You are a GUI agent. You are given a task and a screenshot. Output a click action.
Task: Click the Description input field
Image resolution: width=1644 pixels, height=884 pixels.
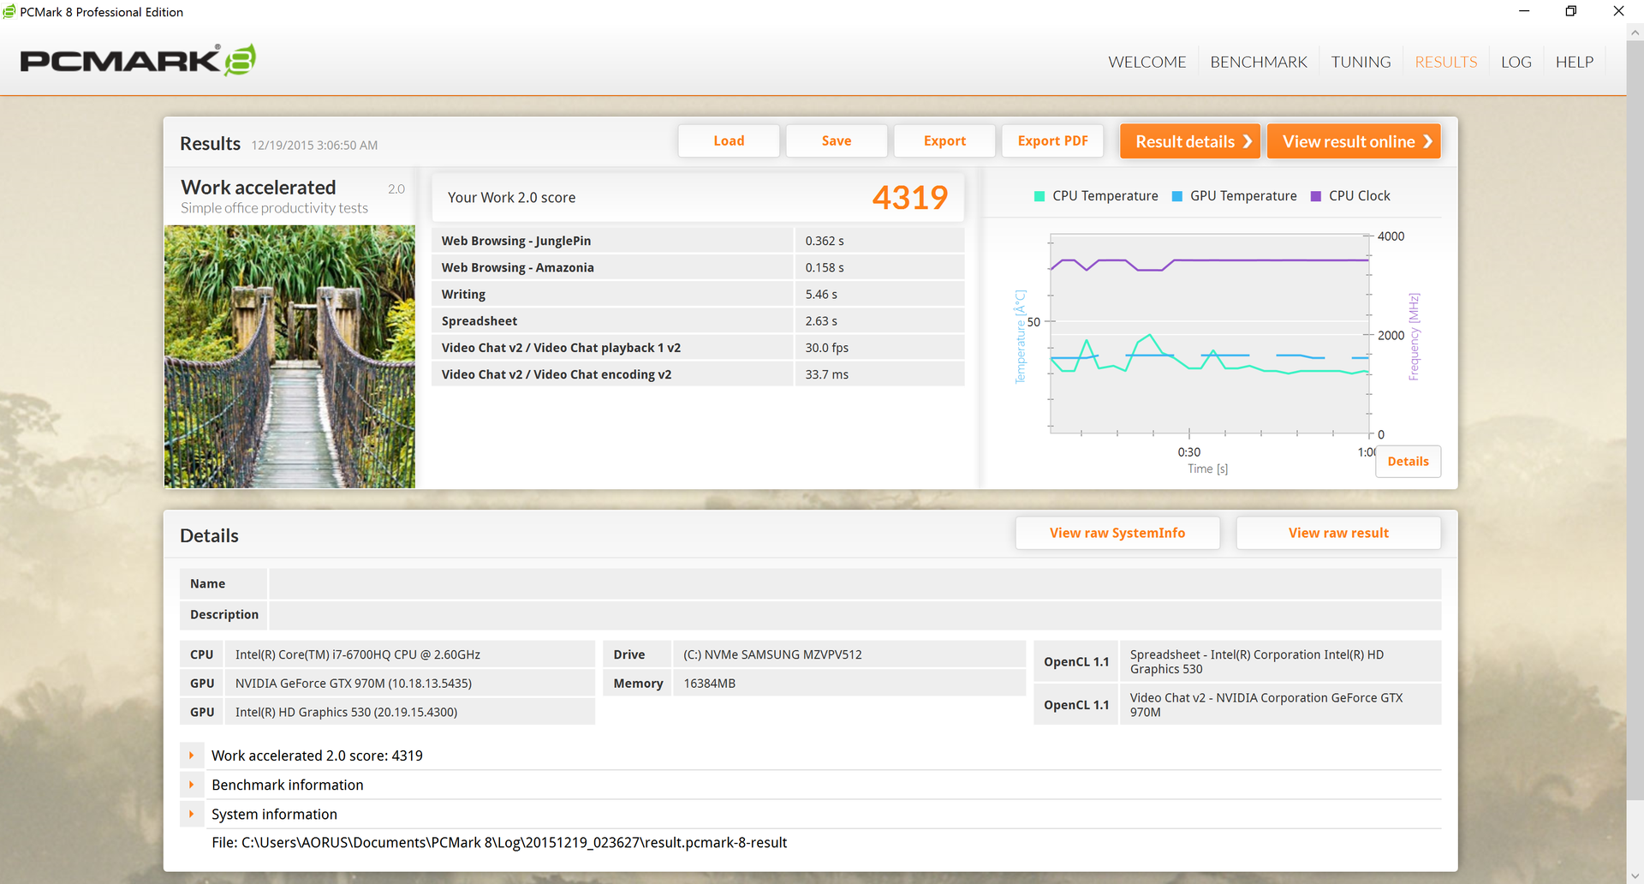[x=855, y=615]
